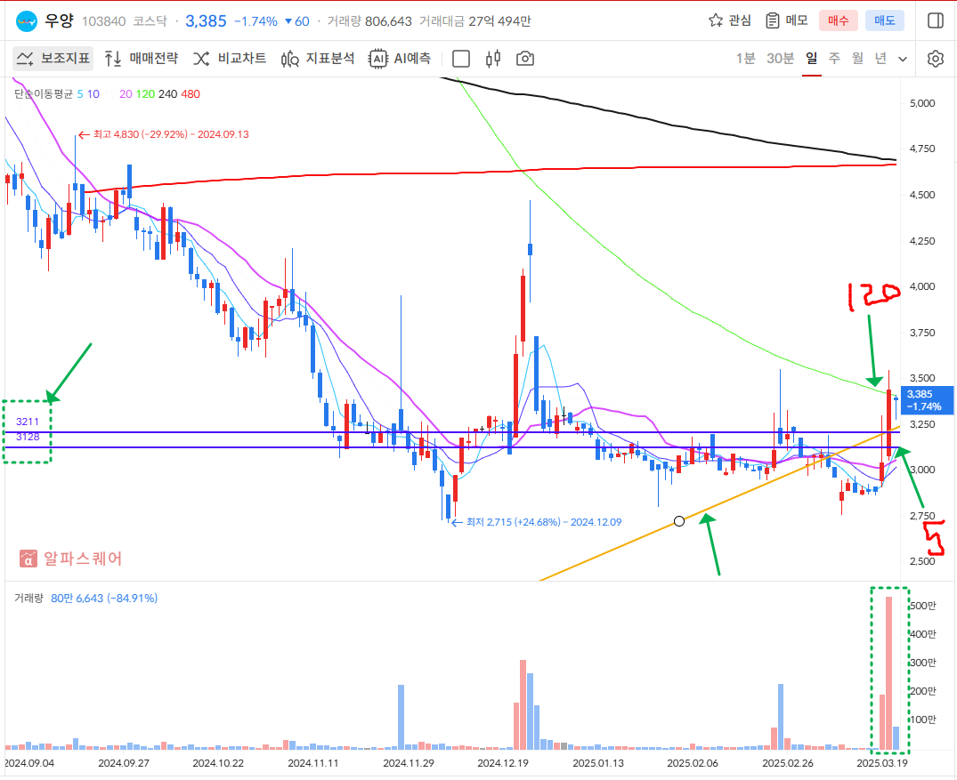Toggle the 120-day moving average

pos(145,94)
